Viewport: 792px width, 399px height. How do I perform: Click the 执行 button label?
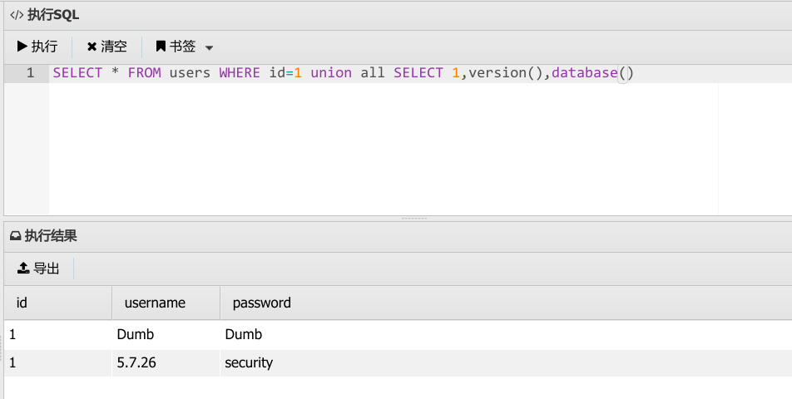coord(44,47)
